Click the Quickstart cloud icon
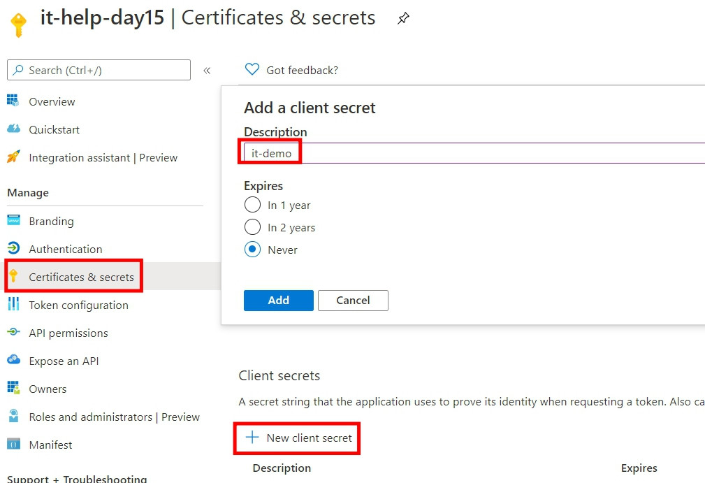Viewport: 705px width, 483px height. point(13,129)
